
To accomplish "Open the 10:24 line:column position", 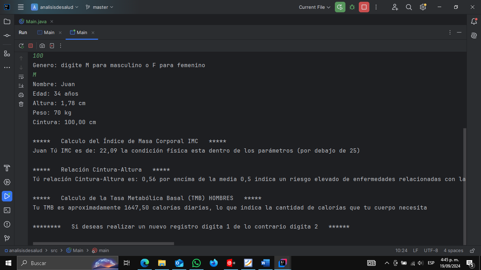I will click(x=401, y=251).
